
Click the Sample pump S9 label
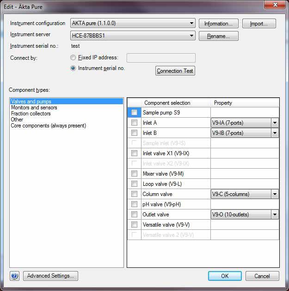tap(161, 113)
